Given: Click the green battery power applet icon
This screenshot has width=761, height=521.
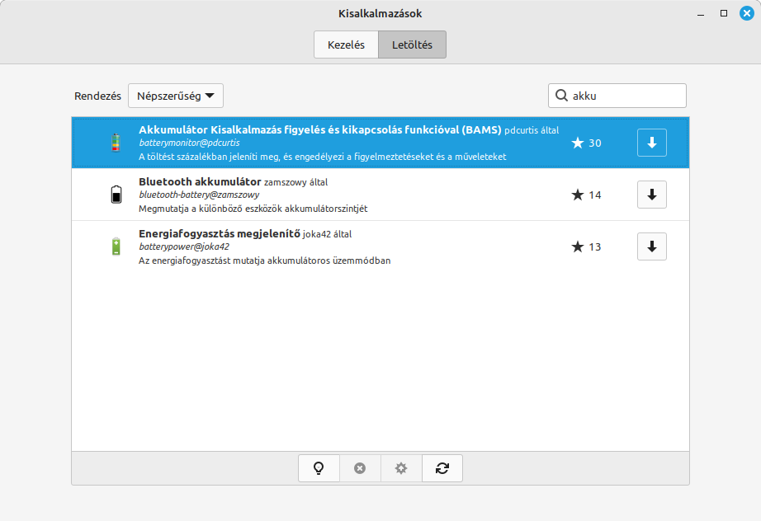Looking at the screenshot, I should [x=116, y=246].
